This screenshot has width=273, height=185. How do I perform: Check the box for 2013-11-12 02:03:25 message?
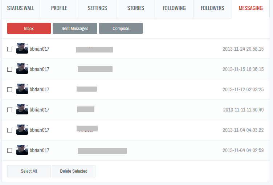10,90
